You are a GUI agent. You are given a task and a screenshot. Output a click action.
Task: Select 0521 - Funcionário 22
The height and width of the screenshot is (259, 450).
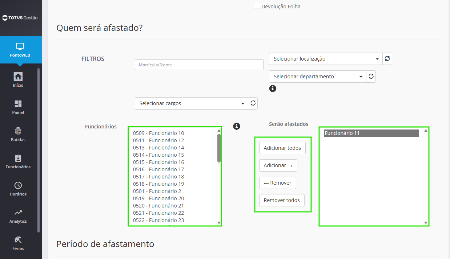coord(158,213)
